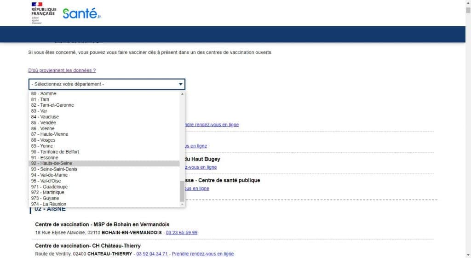Pick 94 - Val-de-Marne department
471x258 pixels.
point(104,175)
